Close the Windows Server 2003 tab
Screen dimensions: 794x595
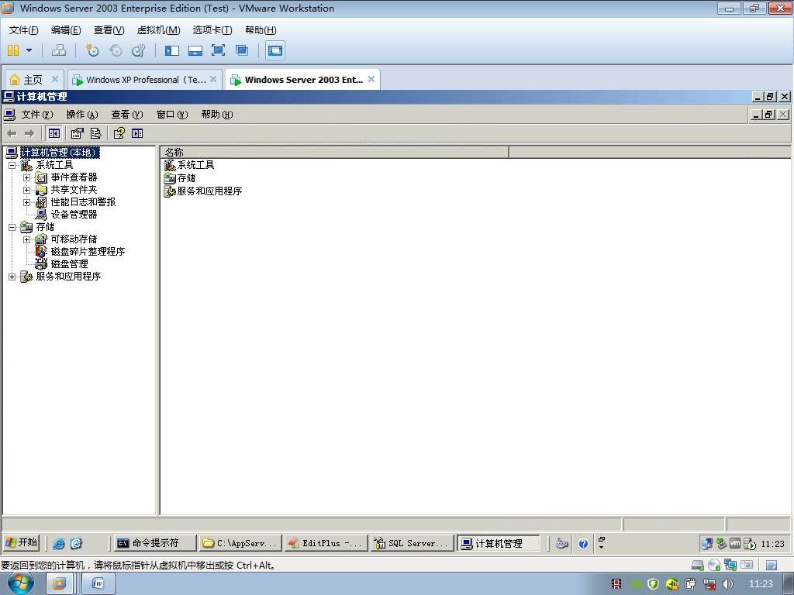click(x=371, y=79)
